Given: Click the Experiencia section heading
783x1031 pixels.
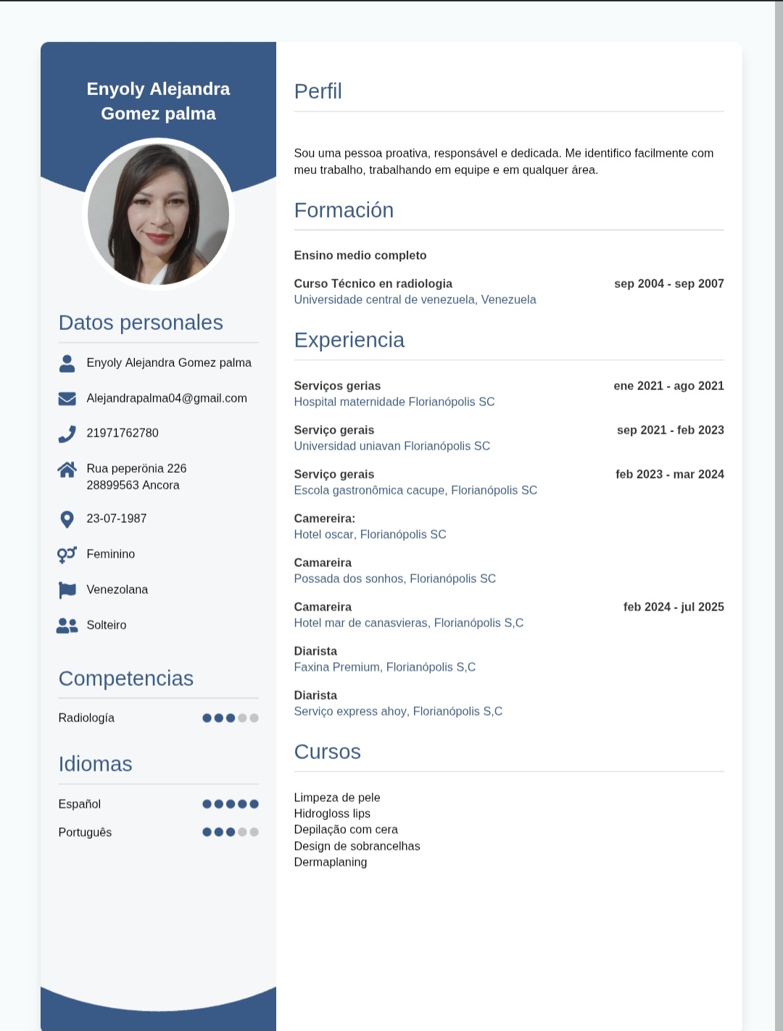Looking at the screenshot, I should click(x=349, y=340).
